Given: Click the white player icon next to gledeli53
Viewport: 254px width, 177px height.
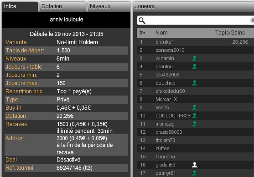Looking at the screenshot, I should pos(195,165).
